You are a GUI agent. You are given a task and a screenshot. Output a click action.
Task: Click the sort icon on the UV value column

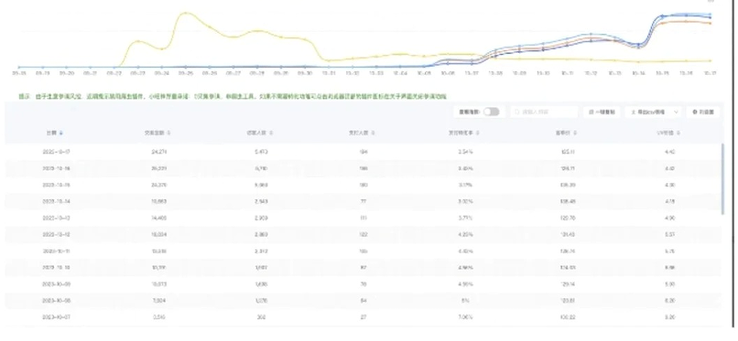(x=678, y=133)
